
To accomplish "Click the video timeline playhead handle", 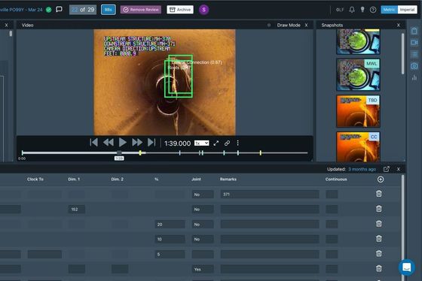I will click(119, 153).
